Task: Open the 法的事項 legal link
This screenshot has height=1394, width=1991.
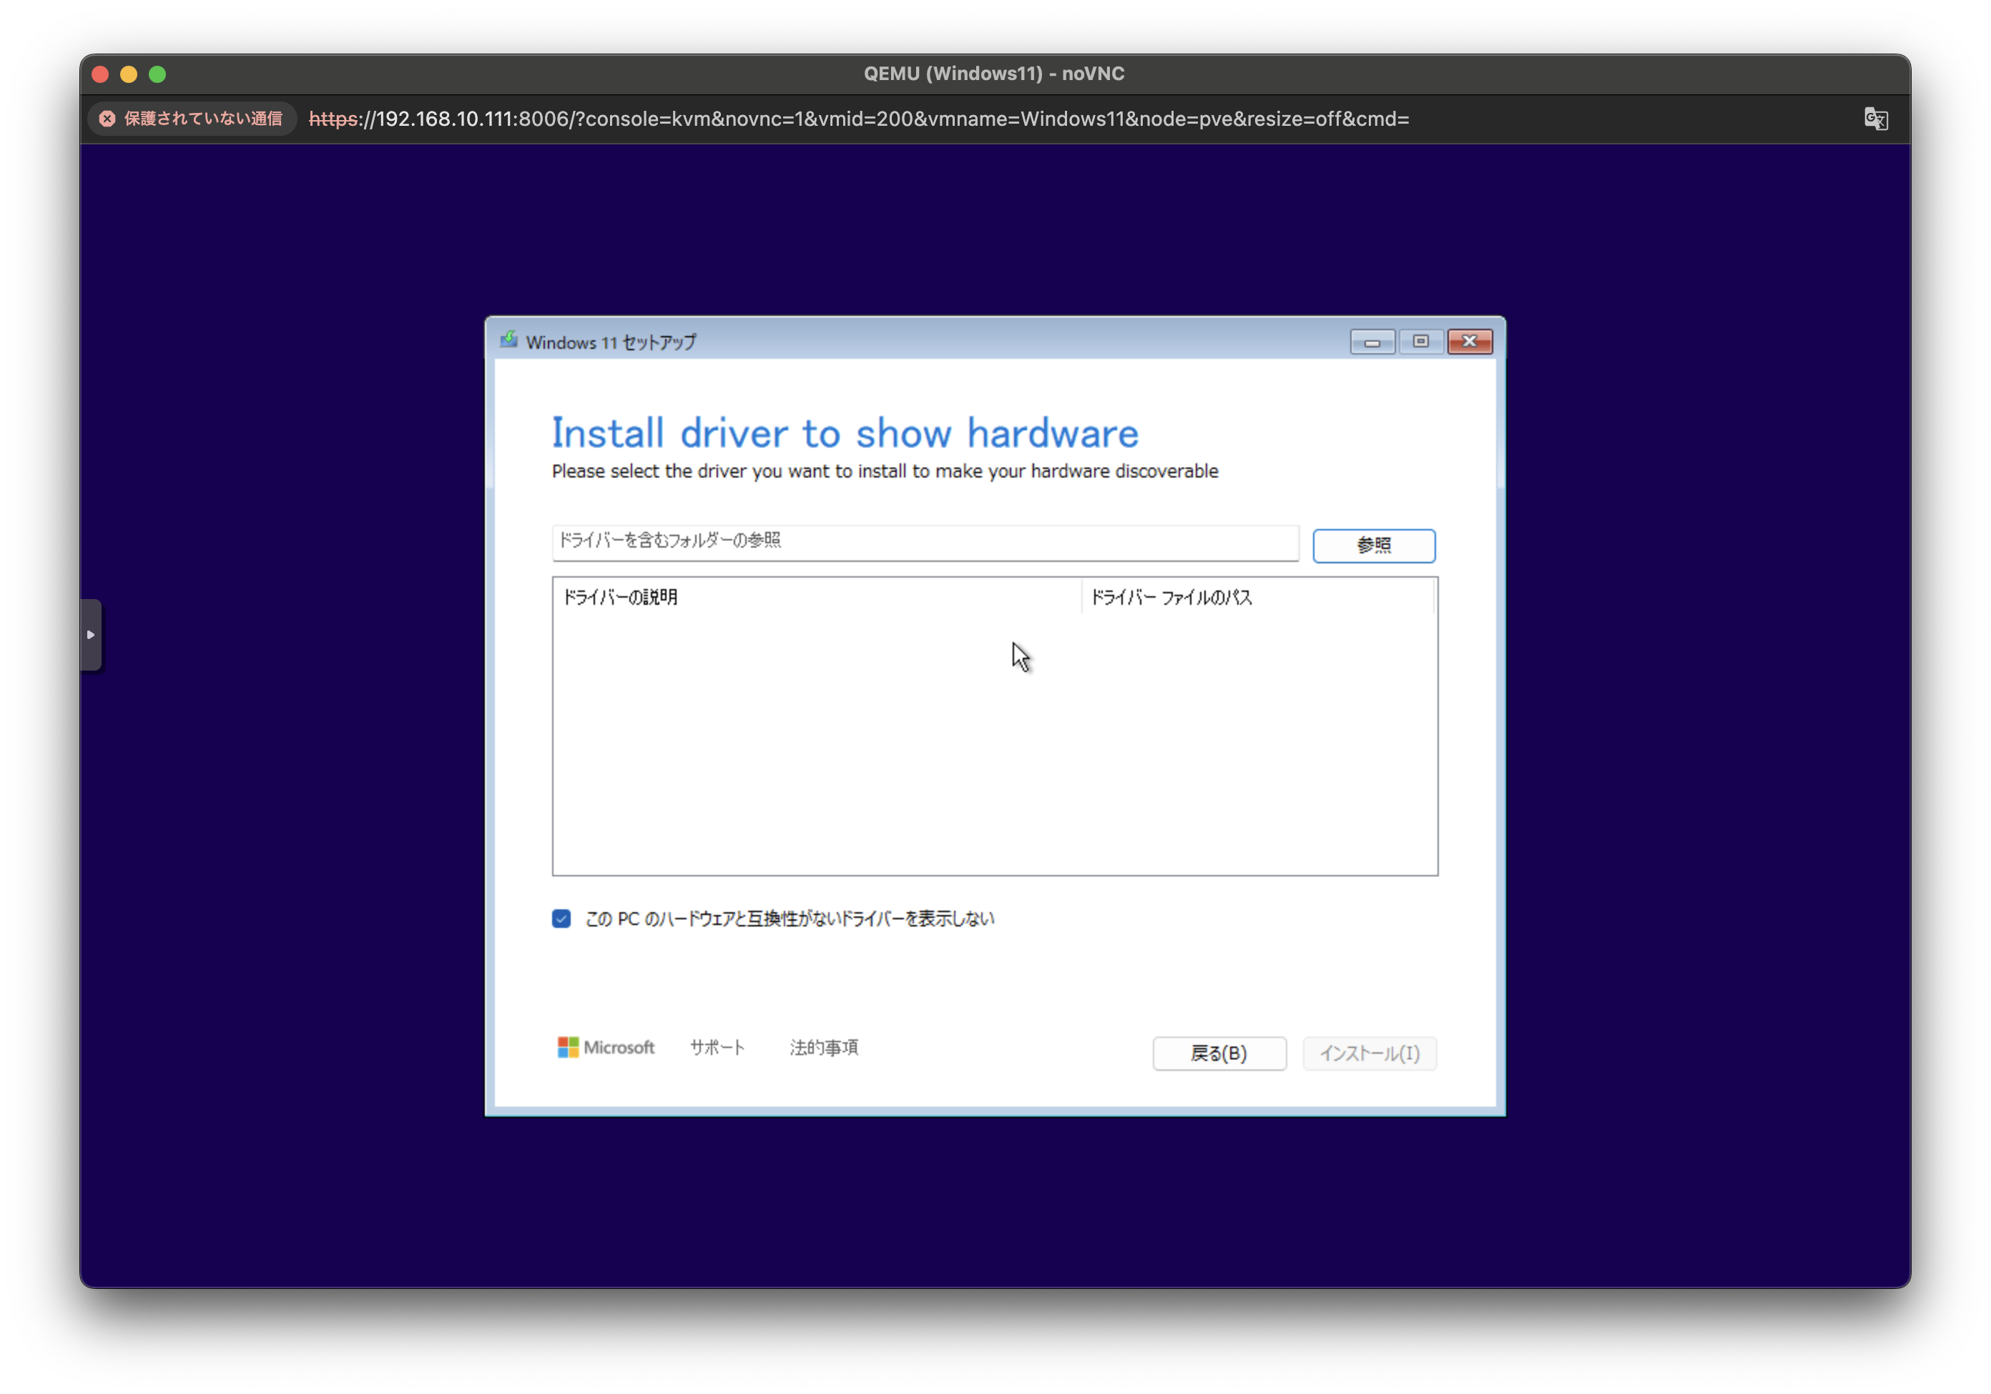Action: click(x=824, y=1047)
